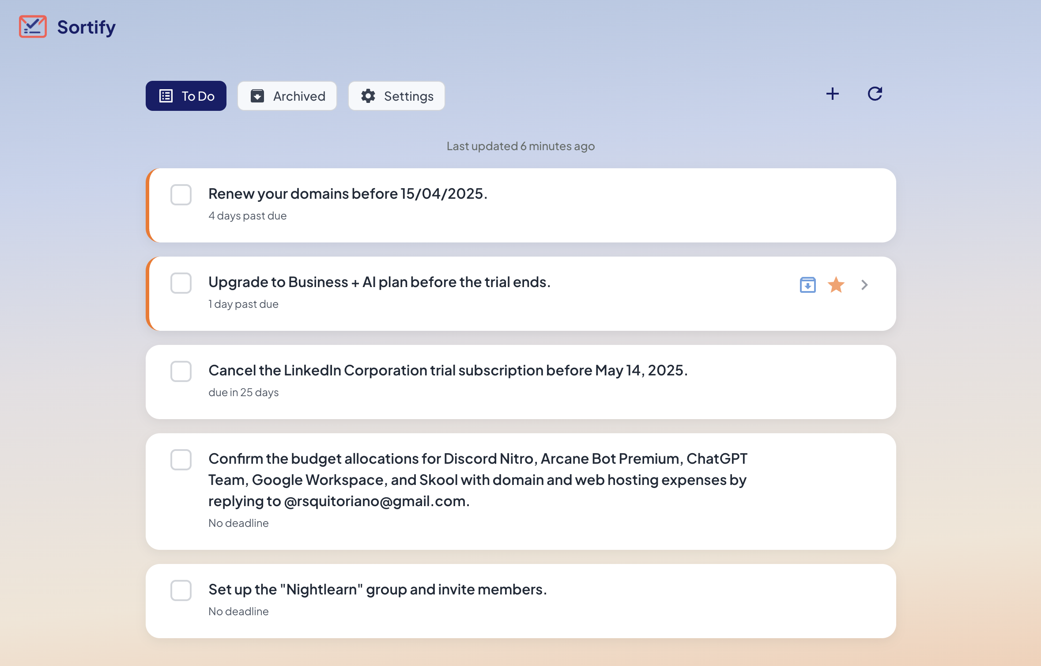Open Renew your domains task title
This screenshot has height=666, width=1041.
tap(347, 194)
